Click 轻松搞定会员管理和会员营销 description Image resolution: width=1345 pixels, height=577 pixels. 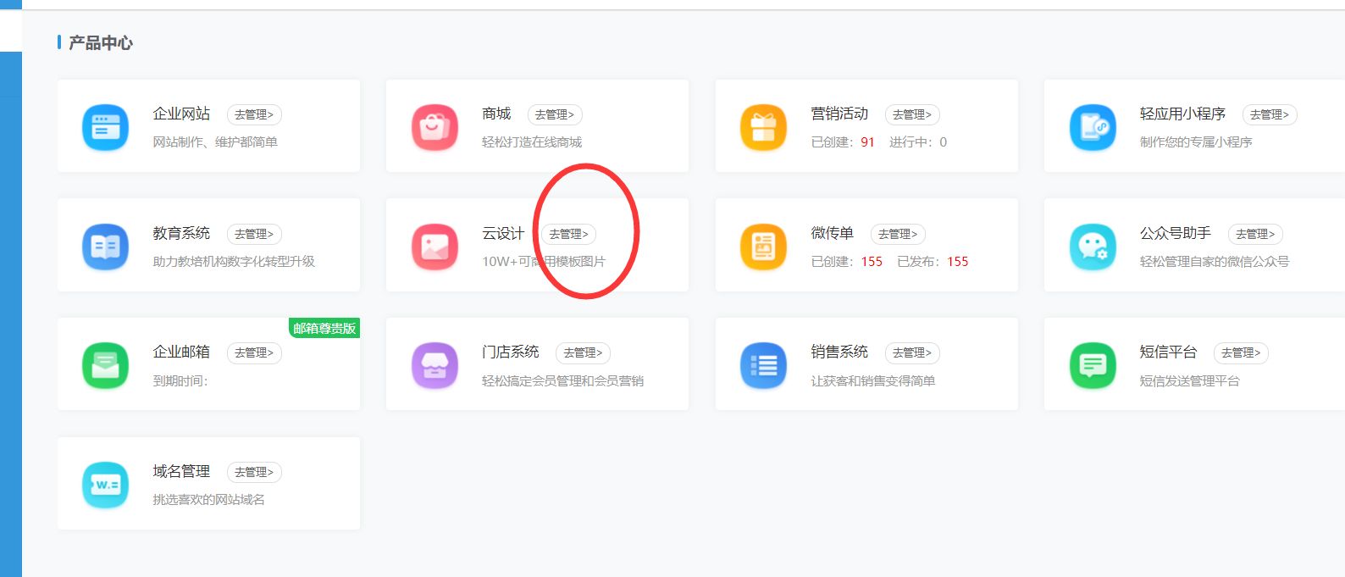click(563, 381)
